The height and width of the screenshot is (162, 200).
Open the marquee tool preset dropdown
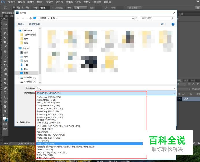coord(9,8)
